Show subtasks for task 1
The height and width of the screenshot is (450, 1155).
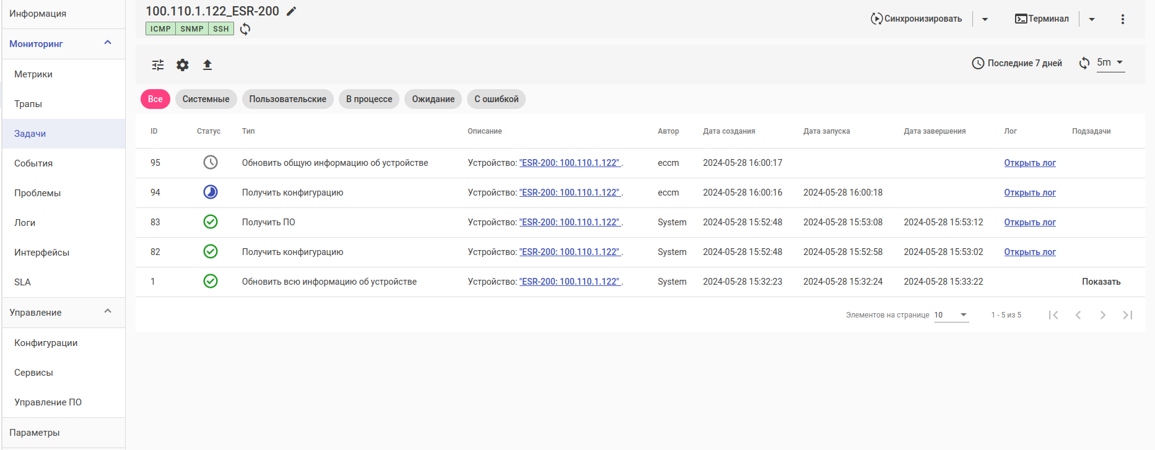tap(1101, 282)
